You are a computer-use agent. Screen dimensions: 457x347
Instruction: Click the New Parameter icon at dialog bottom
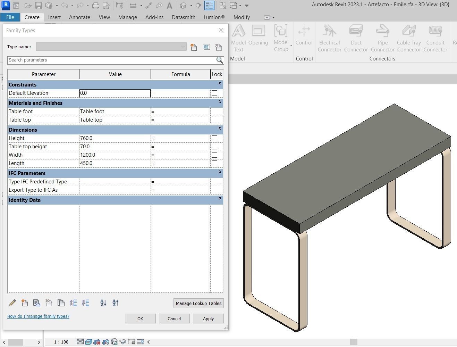(x=25, y=303)
